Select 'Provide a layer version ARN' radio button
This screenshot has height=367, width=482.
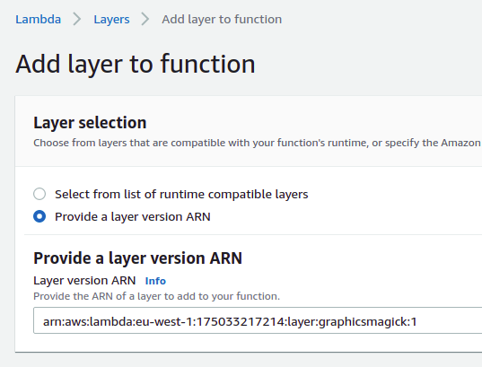click(x=39, y=216)
